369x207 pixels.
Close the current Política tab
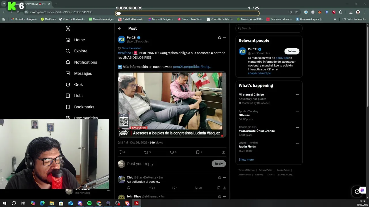point(49,4)
